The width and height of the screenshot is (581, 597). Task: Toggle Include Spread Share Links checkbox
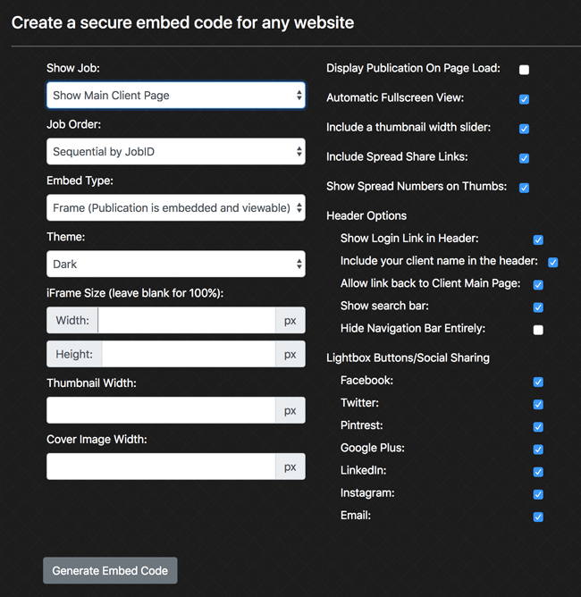(525, 158)
